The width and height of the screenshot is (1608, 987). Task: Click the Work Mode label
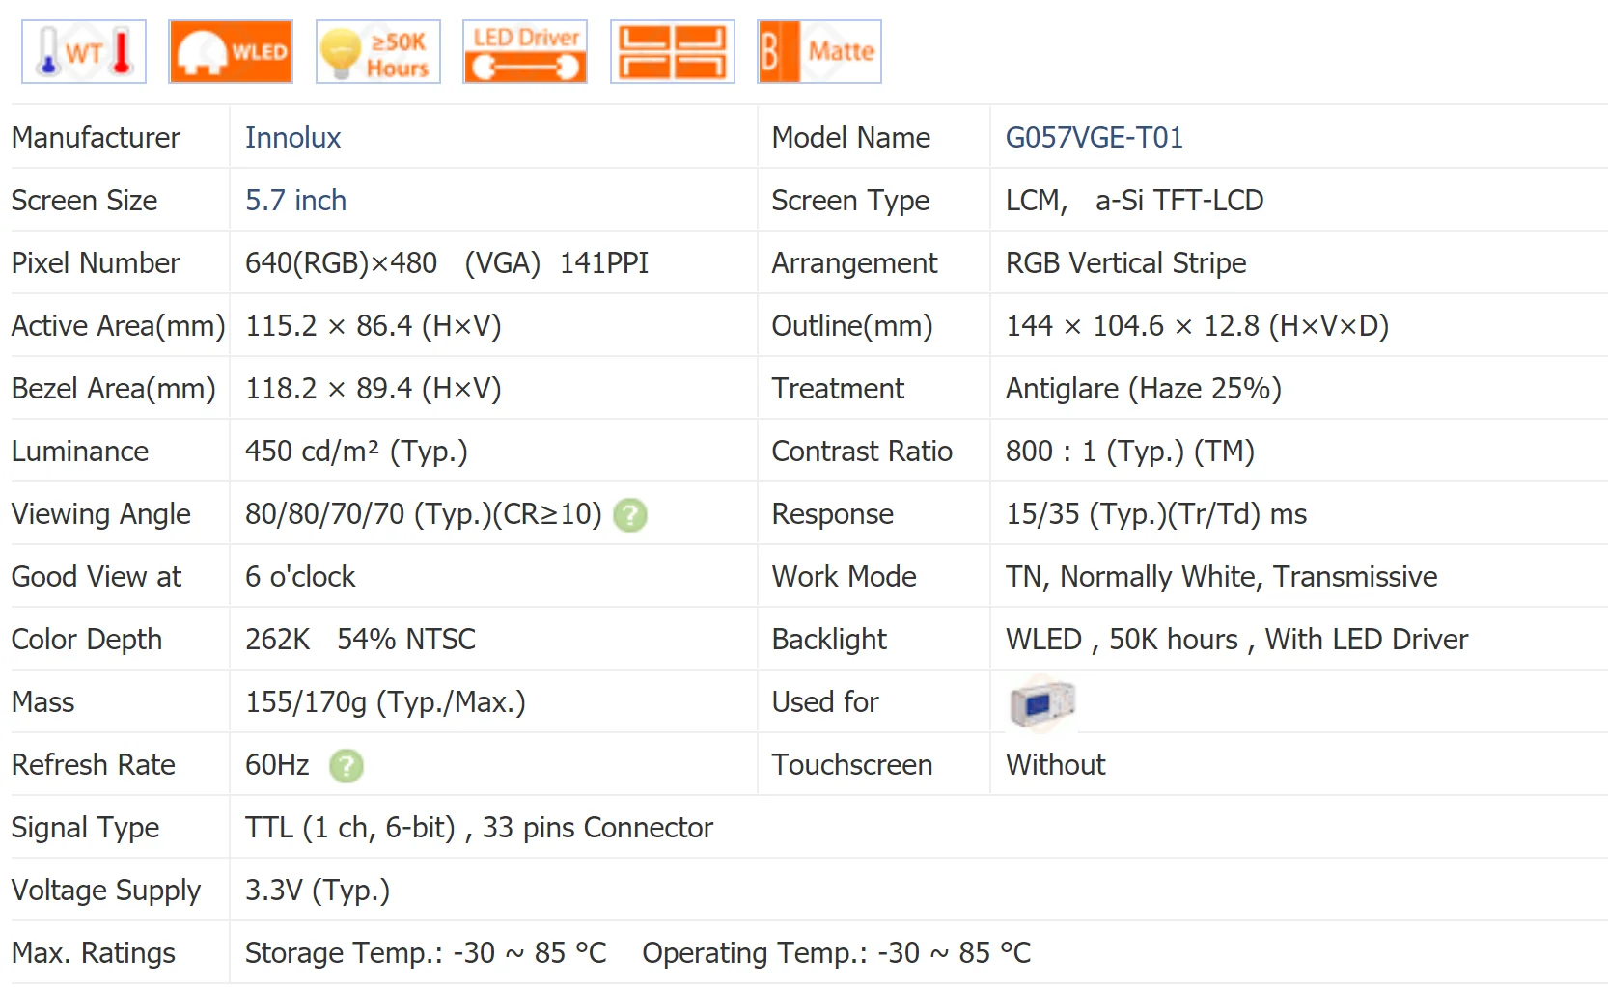tap(845, 577)
